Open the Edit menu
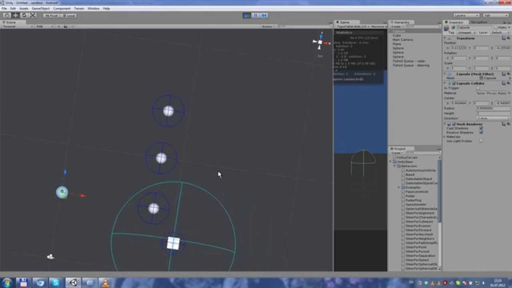The width and height of the screenshot is (512, 288). point(13,8)
